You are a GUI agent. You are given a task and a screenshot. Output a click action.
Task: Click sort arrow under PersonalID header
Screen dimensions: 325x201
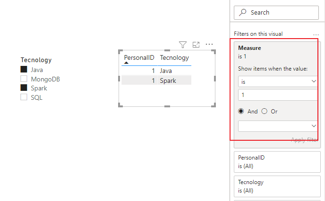click(126, 63)
